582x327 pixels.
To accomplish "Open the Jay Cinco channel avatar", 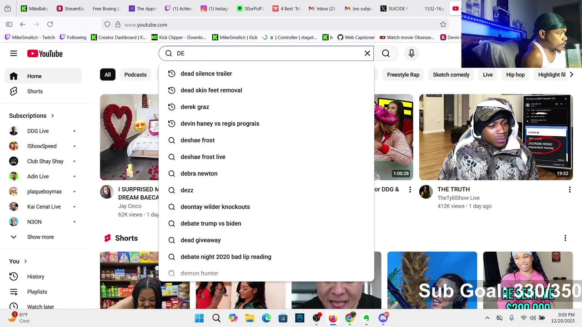I will [x=107, y=192].
